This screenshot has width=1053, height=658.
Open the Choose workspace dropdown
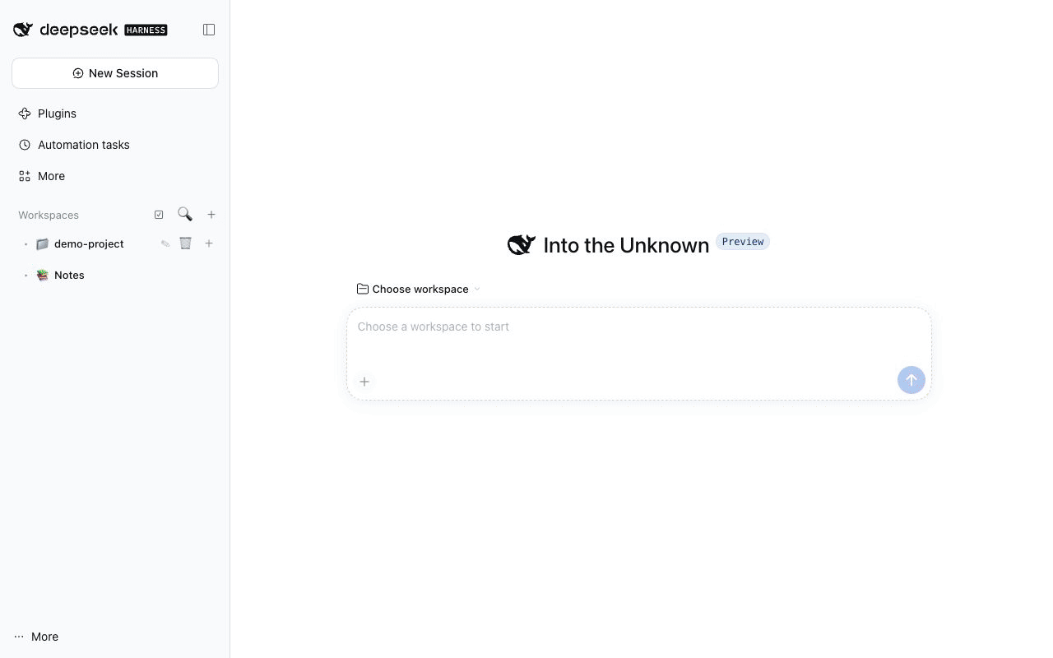[x=419, y=289]
